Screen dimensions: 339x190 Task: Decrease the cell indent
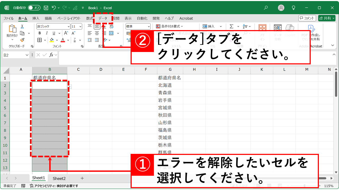90,40
